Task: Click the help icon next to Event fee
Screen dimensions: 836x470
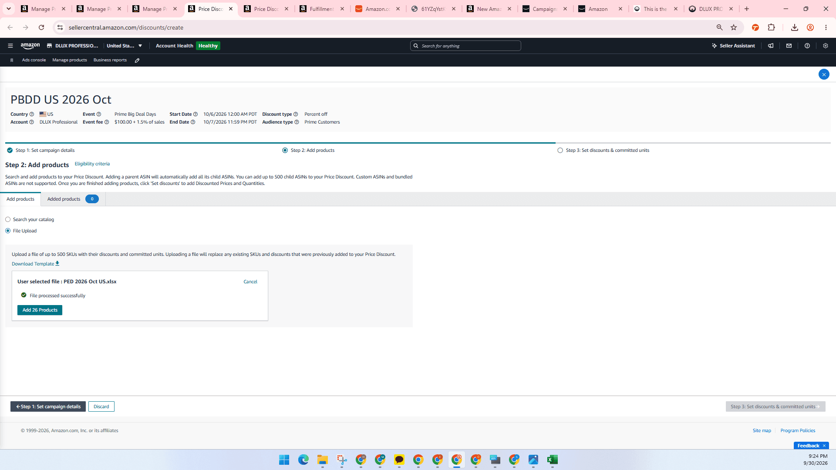Action: point(107,122)
